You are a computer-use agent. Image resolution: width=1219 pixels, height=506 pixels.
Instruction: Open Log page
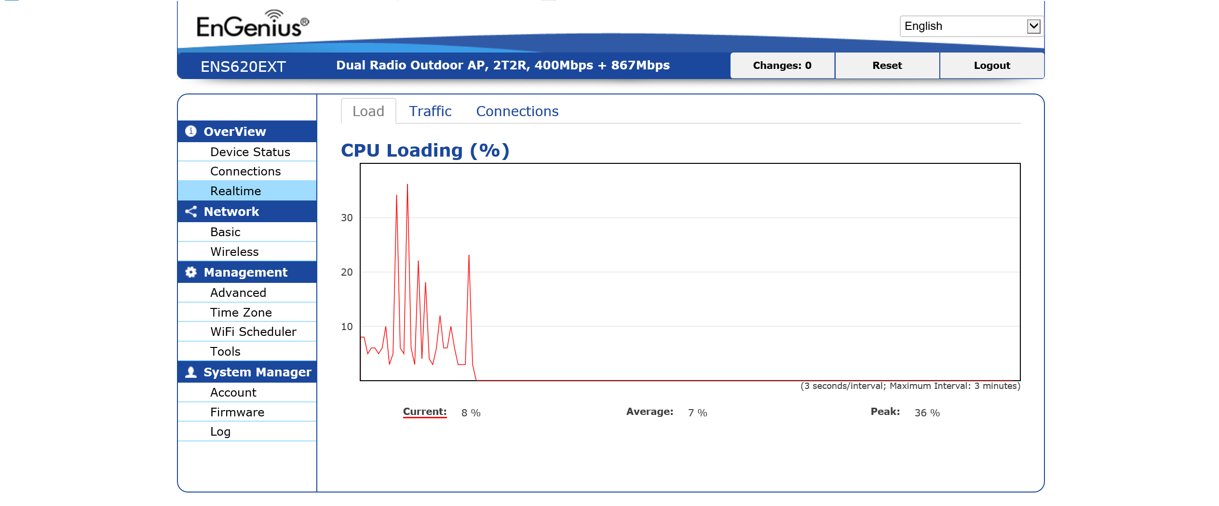(x=247, y=431)
